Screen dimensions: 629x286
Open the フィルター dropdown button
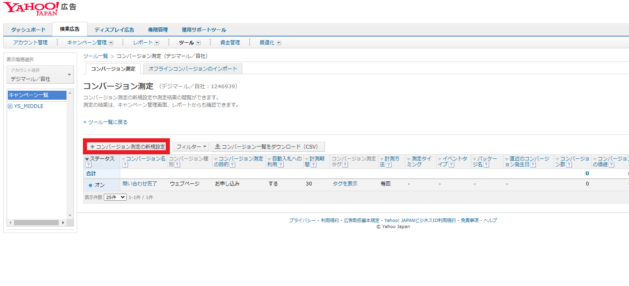[191, 146]
